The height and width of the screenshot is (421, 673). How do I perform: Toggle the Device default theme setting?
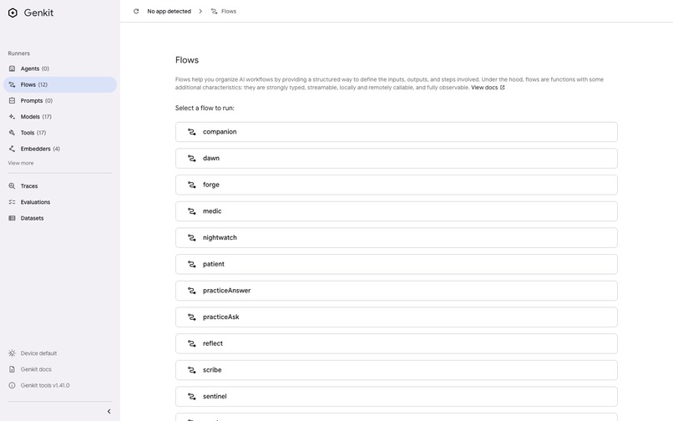point(38,353)
